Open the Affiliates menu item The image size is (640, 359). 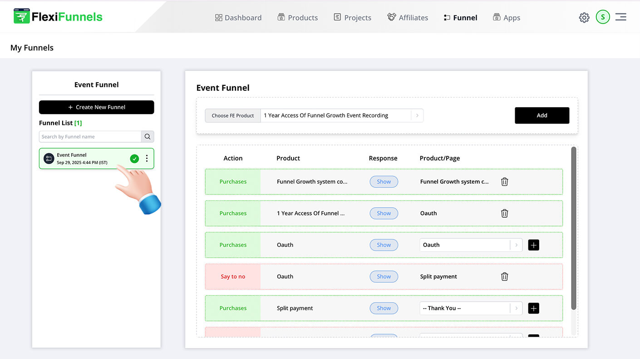[408, 18]
